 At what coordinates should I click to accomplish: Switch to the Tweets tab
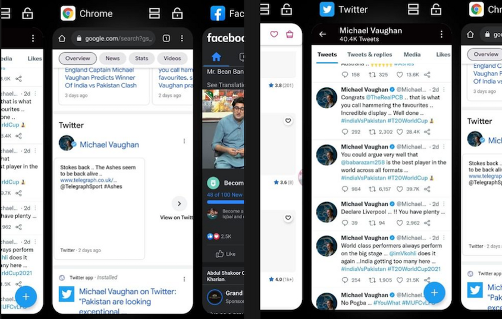[327, 55]
